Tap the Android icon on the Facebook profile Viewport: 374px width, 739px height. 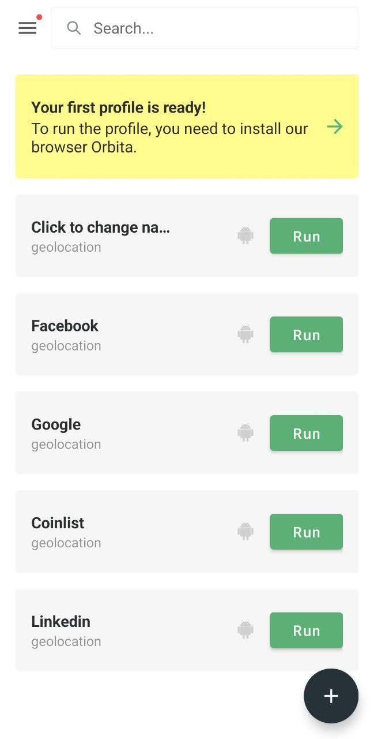[245, 334]
